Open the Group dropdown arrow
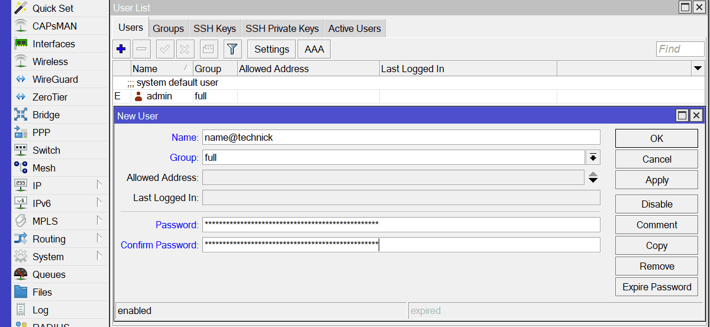 click(x=593, y=157)
